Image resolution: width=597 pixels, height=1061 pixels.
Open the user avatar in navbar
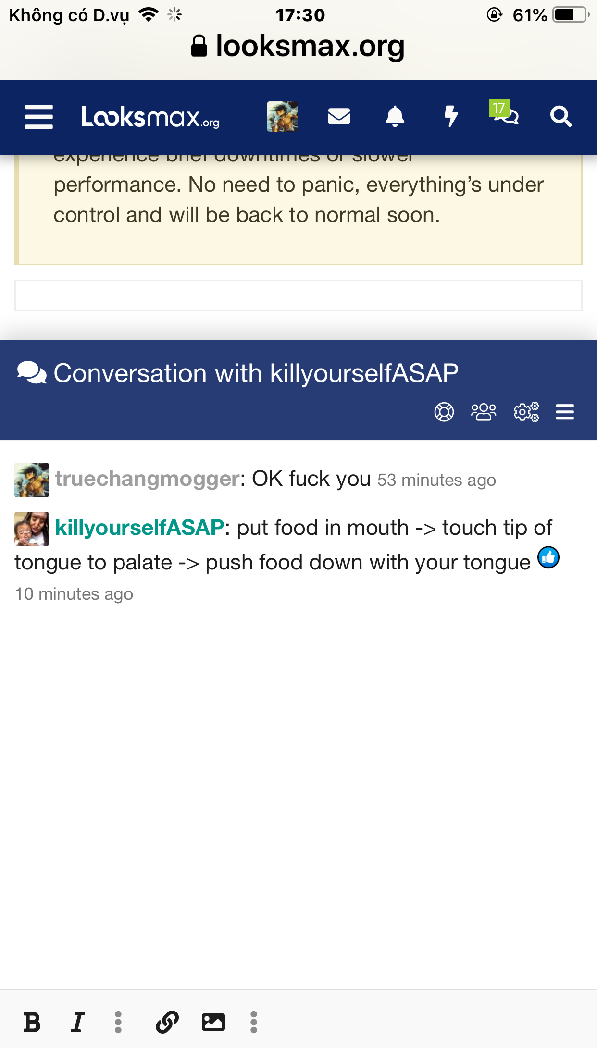(x=282, y=117)
